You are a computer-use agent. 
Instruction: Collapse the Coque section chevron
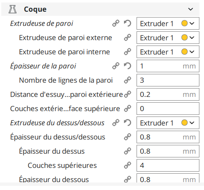tap(191, 9)
